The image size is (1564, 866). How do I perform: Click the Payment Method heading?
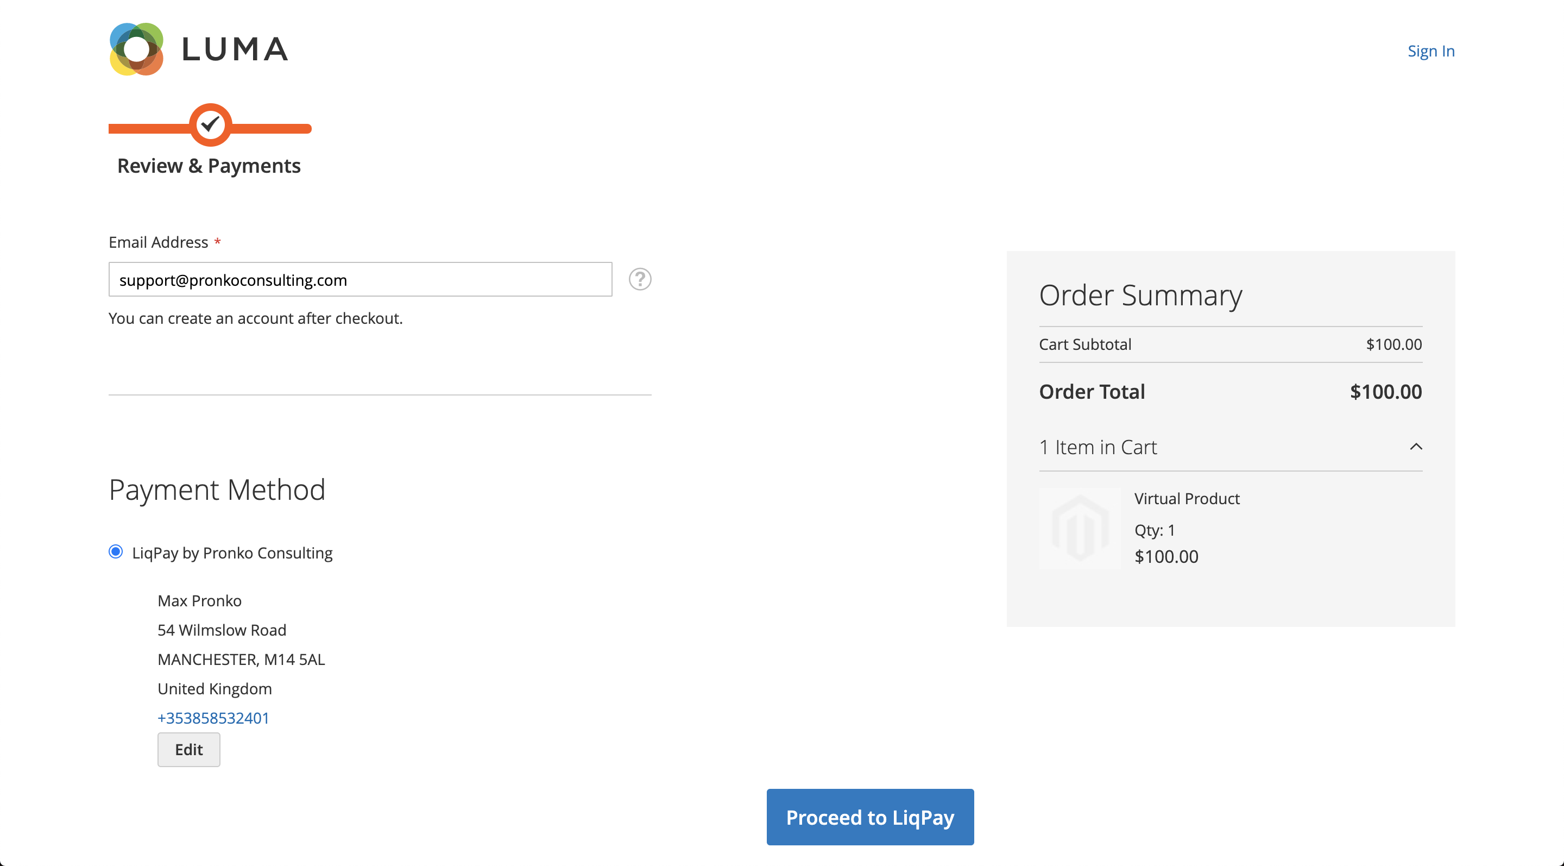(x=217, y=489)
